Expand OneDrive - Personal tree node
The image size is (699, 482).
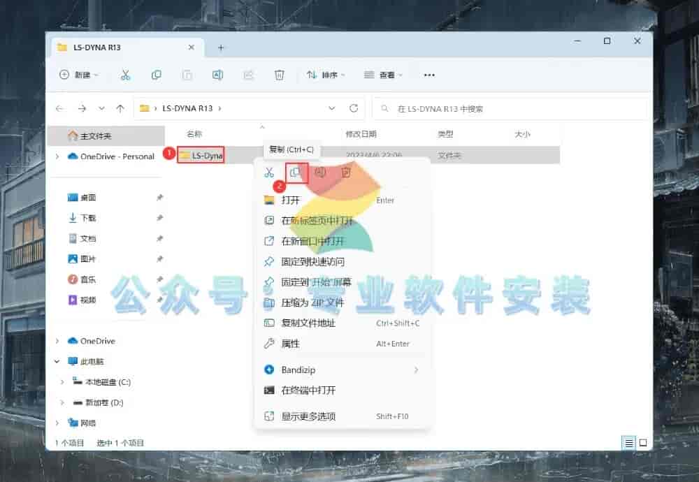[x=57, y=156]
